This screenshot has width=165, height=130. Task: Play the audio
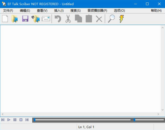click(9, 120)
